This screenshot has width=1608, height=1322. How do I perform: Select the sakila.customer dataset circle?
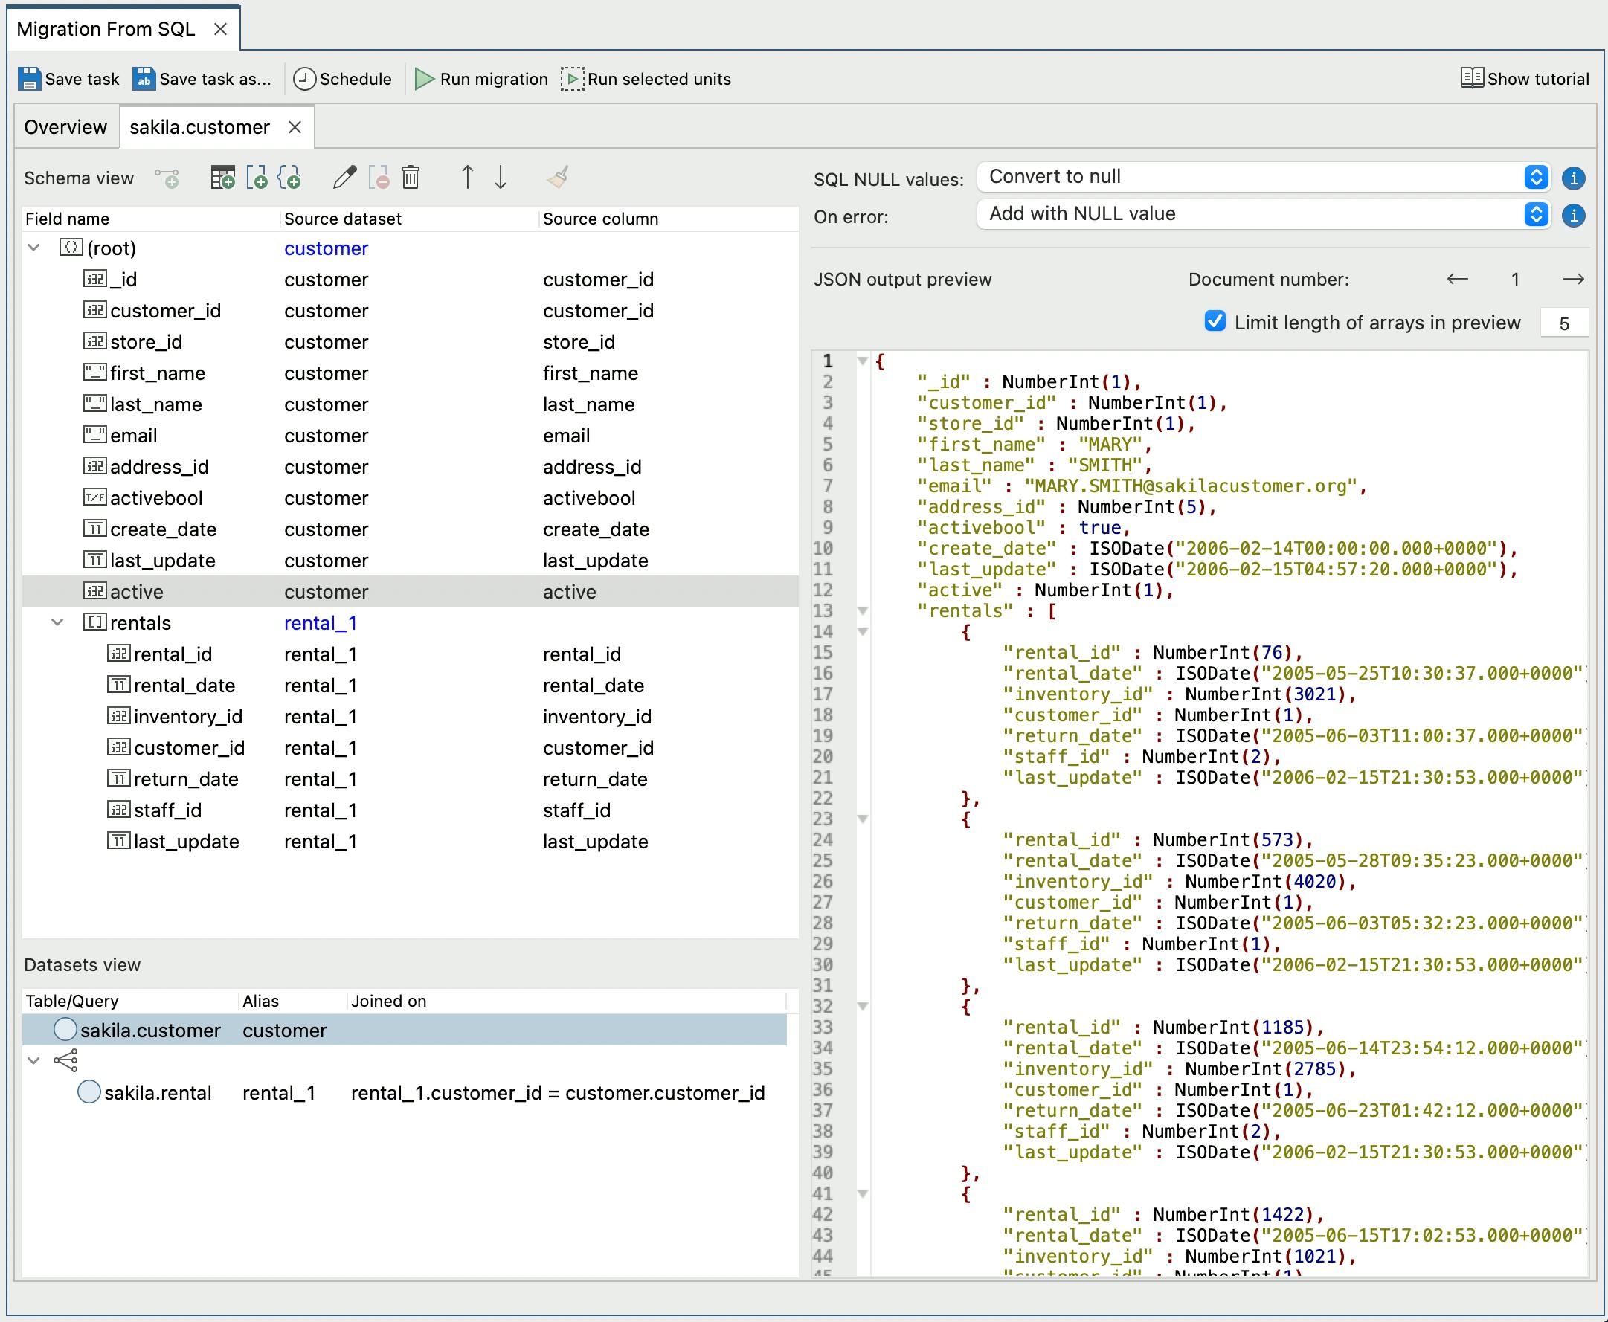pos(65,1030)
